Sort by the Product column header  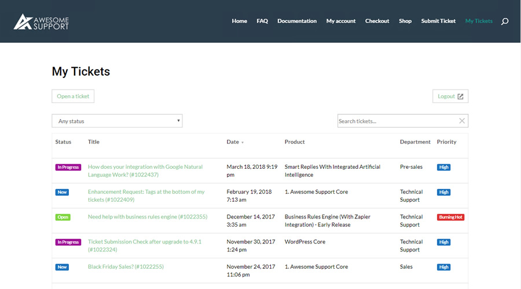pos(295,142)
